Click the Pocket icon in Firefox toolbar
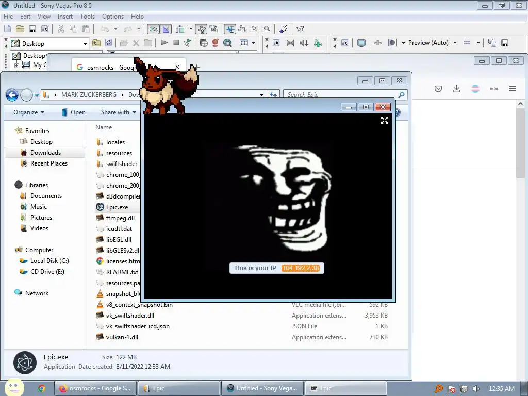Viewport: 528px width, 396px height. pos(438,89)
